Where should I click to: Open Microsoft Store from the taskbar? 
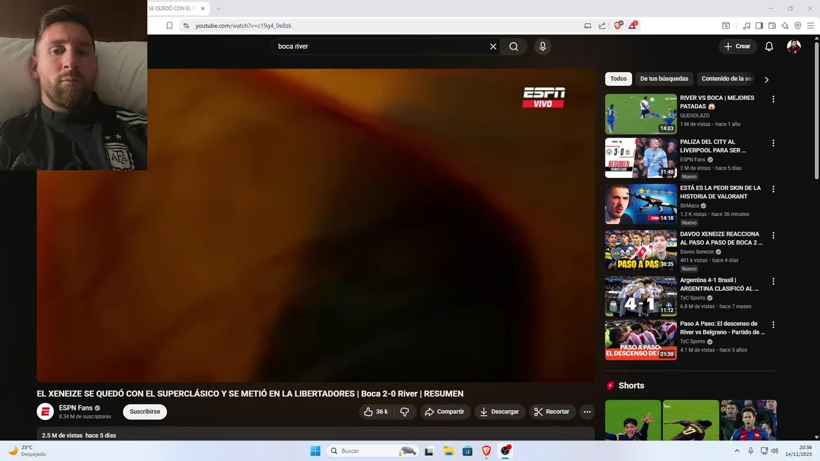coord(467,451)
